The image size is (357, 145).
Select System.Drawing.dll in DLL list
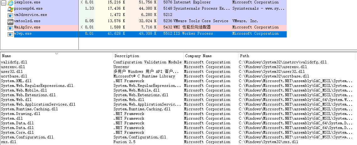pos(21,114)
